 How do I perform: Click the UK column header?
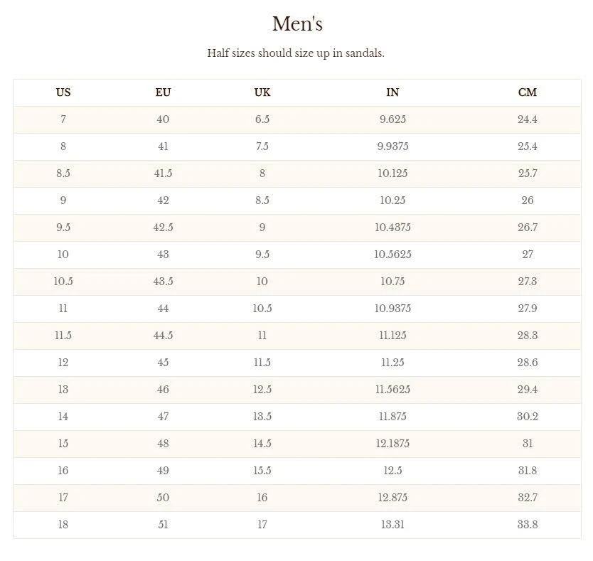point(262,92)
